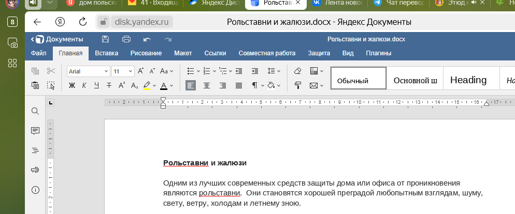This screenshot has width=515, height=214.
Task: Apply the Основной ш style
Action: click(415, 78)
